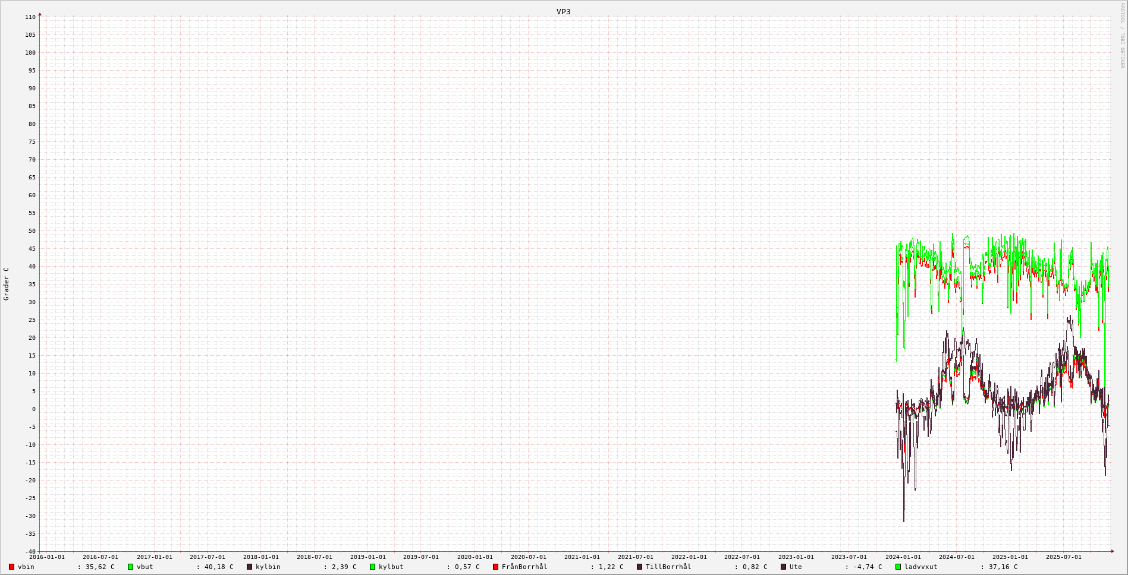
Task: Click the -40 tick on y-axis
Action: [x=30, y=551]
